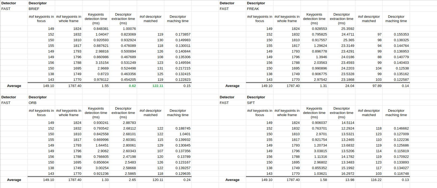
Task: Click the 108 descriptors matched cell
Action: (x=151, y=57)
